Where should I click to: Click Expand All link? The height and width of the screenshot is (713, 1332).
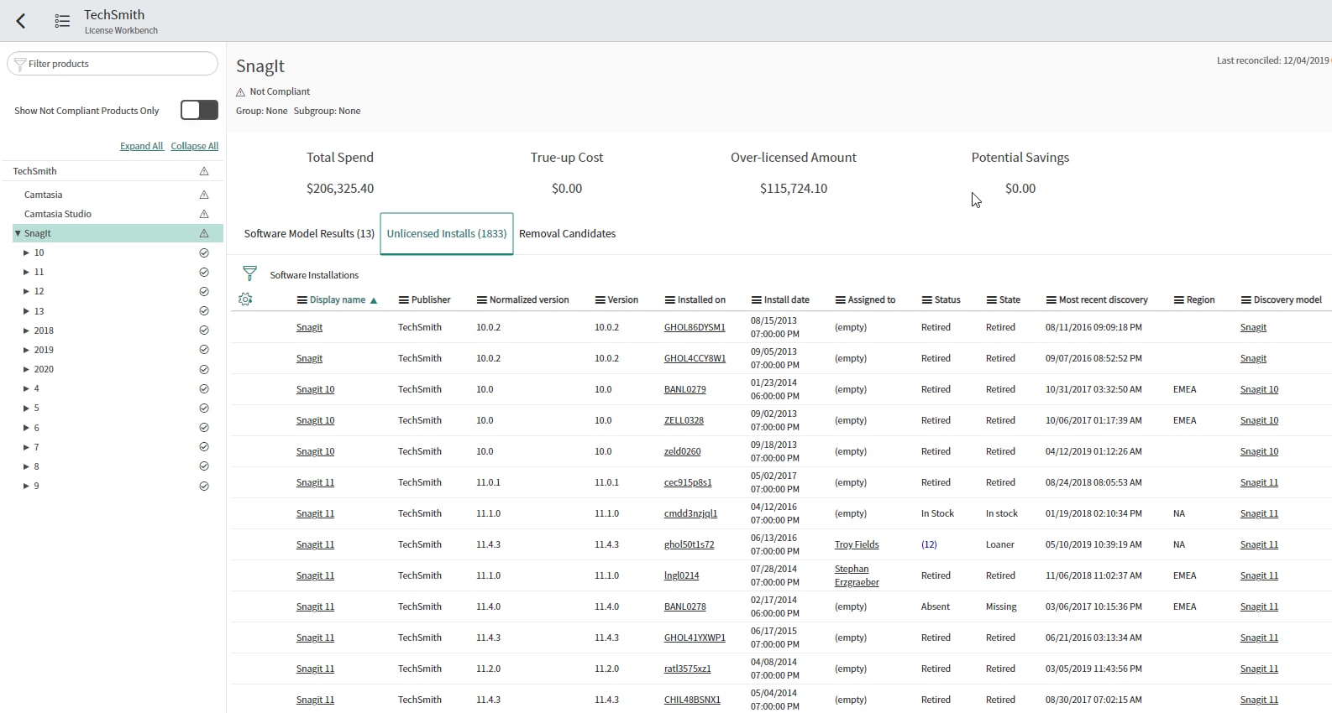(x=141, y=146)
